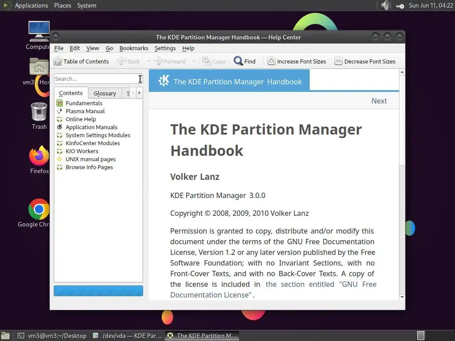The width and height of the screenshot is (455, 341).
Task: Open the Bookmarks menu
Action: [134, 48]
